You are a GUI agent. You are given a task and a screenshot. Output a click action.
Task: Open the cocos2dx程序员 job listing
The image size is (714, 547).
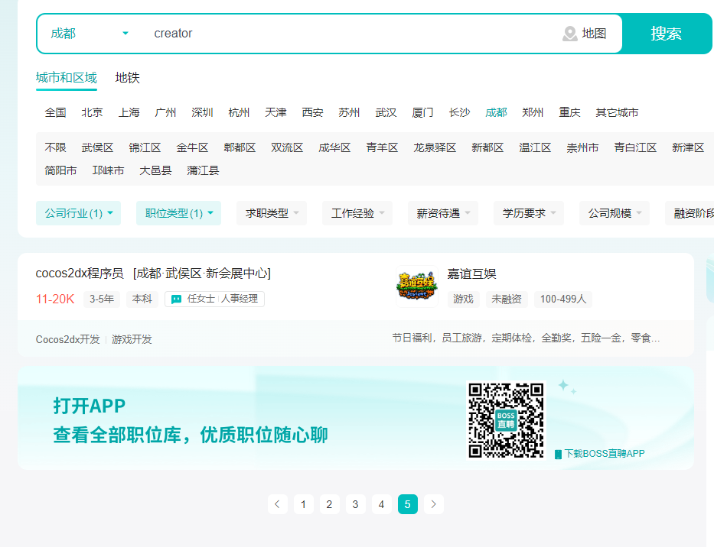pyautogui.click(x=80, y=273)
